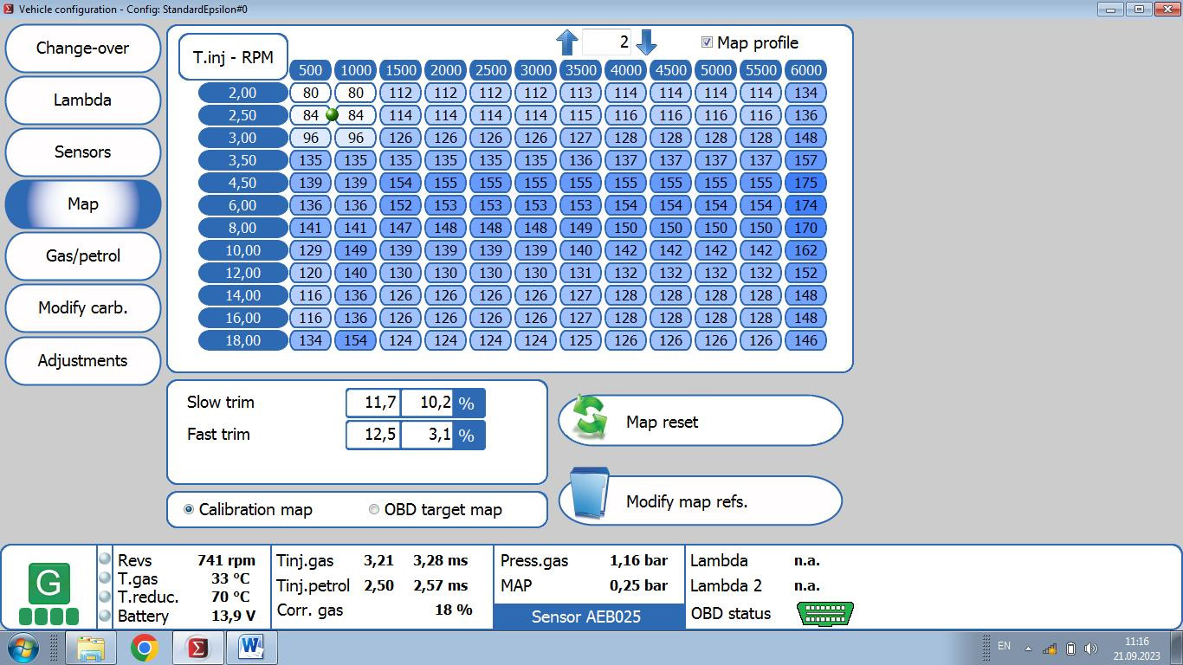Screen dimensions: 1183x665
Task: Switch to the Gas/petrol section
Action: click(83, 255)
